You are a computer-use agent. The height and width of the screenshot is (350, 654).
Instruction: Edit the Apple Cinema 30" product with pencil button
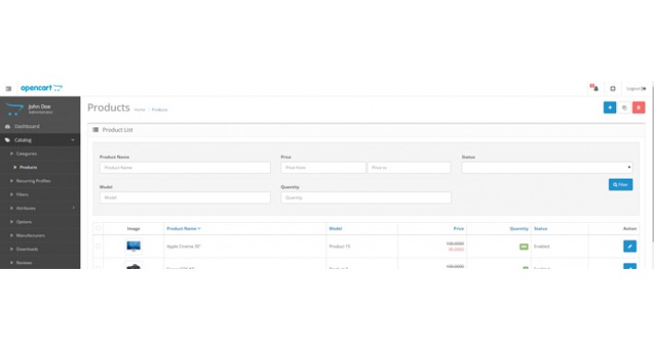630,246
